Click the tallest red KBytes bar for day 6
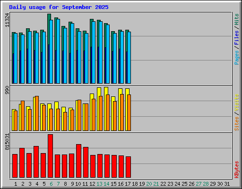The height and width of the screenshot is (189, 242). point(50,156)
